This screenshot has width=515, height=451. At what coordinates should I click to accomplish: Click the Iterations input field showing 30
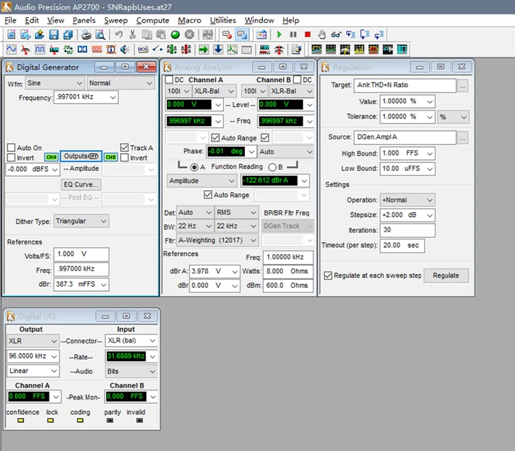[407, 230]
